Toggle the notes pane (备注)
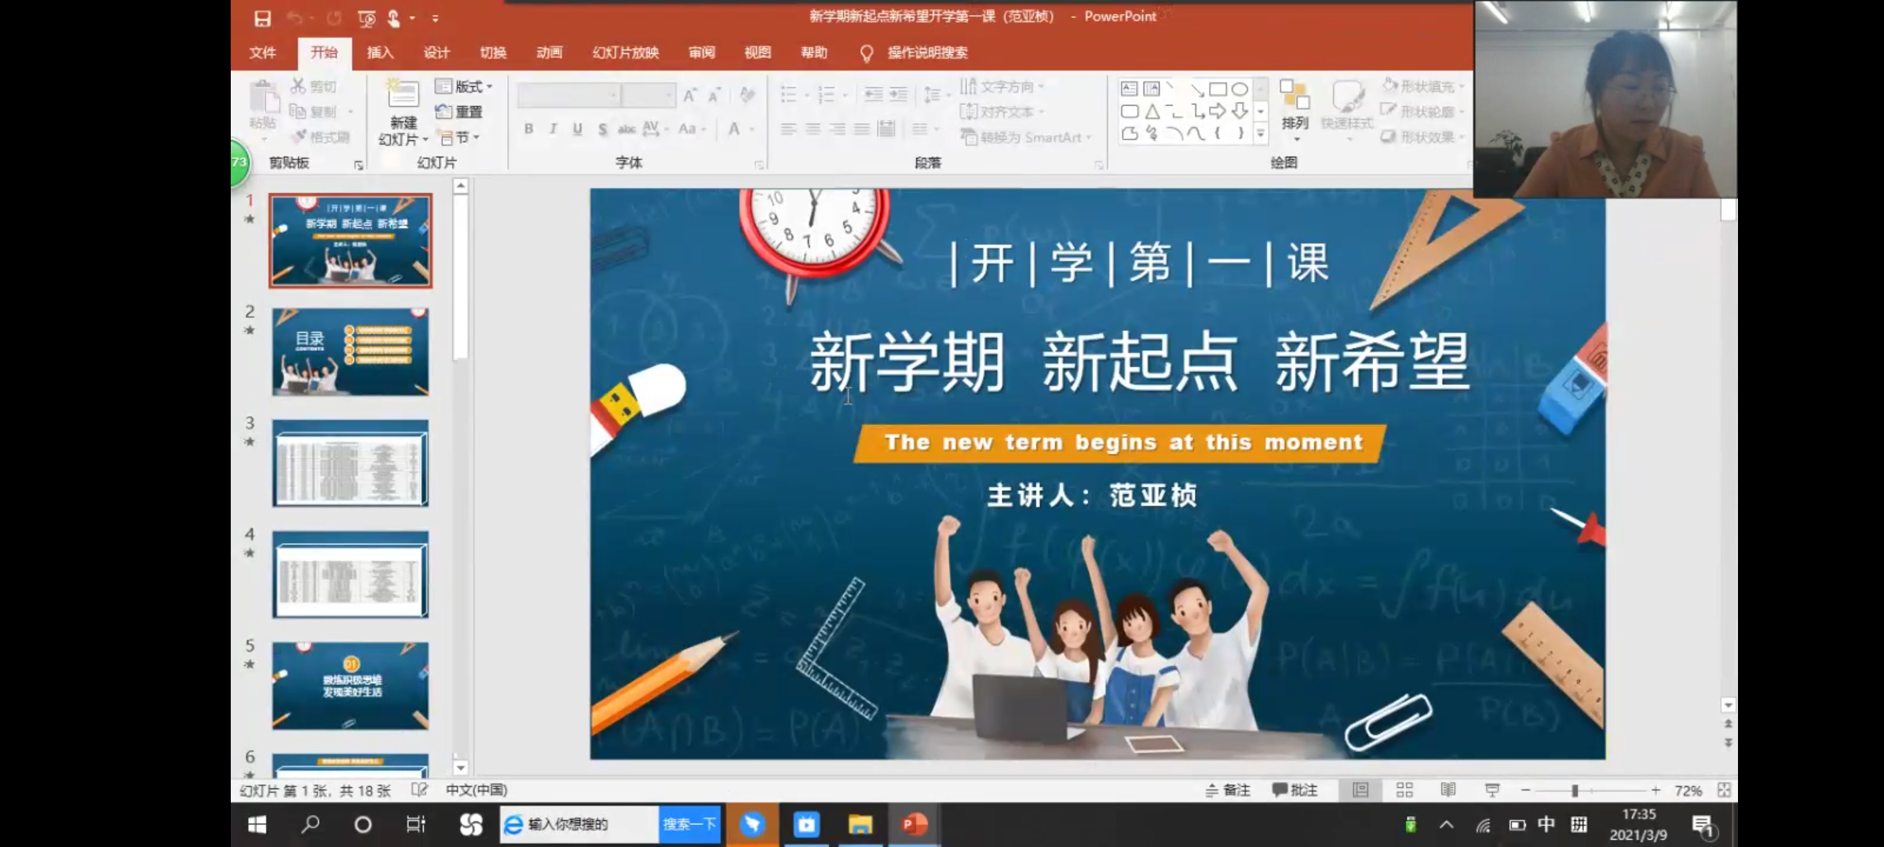 [x=1229, y=790]
